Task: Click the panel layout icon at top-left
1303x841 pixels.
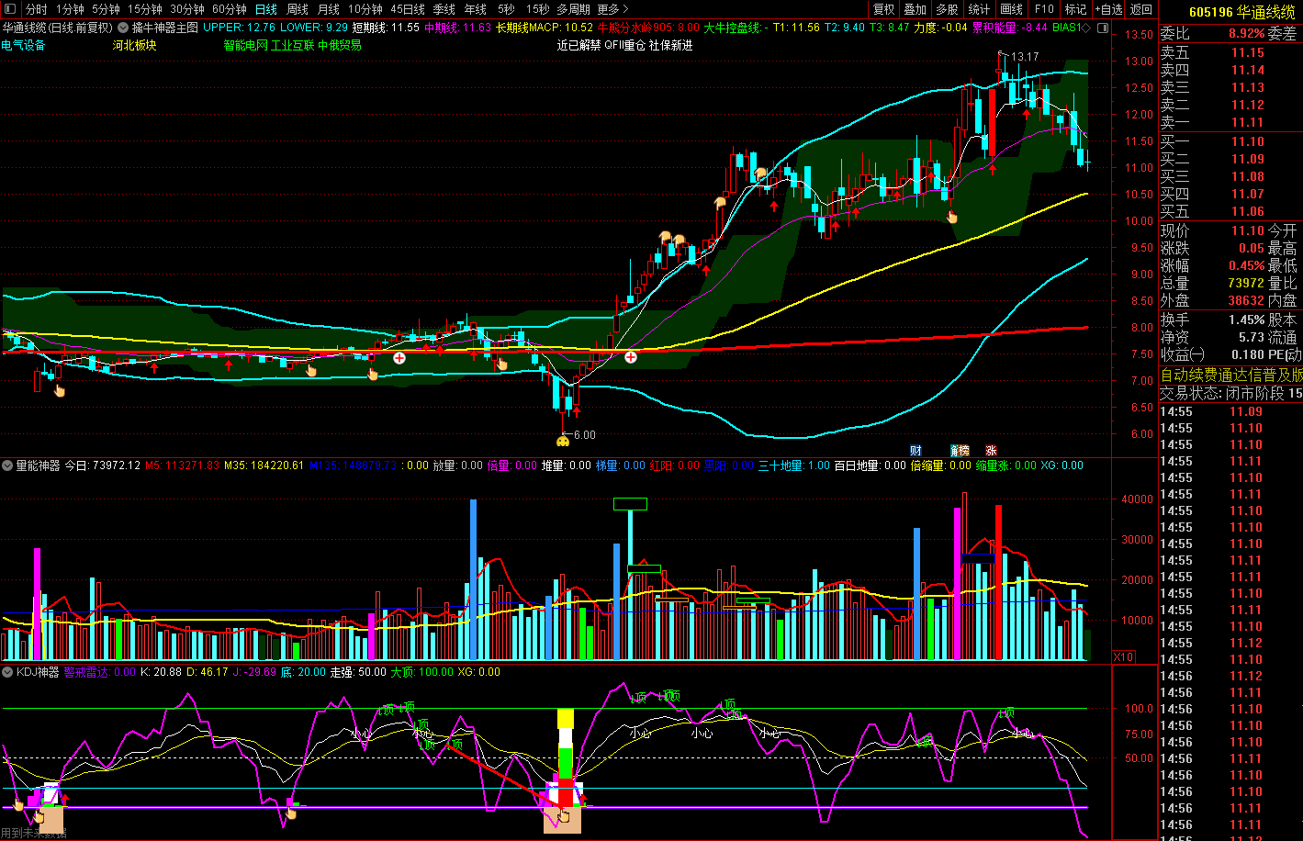Action: tap(9, 9)
